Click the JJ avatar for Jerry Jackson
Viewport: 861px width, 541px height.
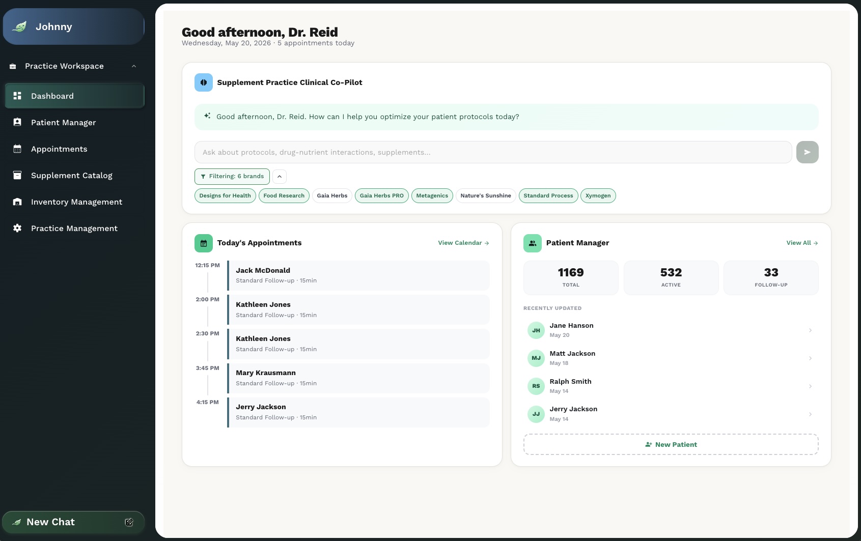536,414
